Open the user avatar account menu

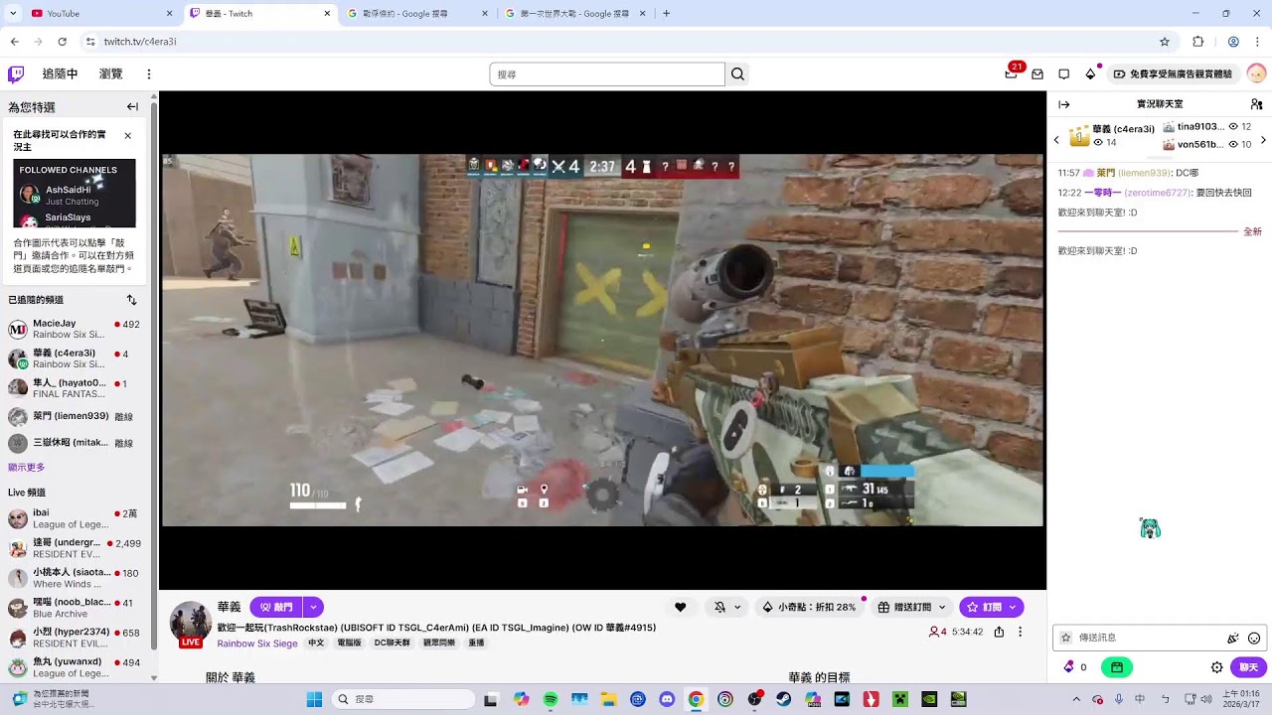point(1256,73)
